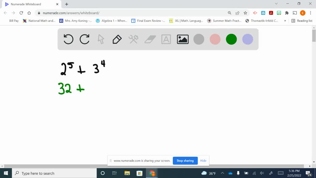Open the image insert tool
Viewport: 316px width, 178px height.
tap(182, 39)
